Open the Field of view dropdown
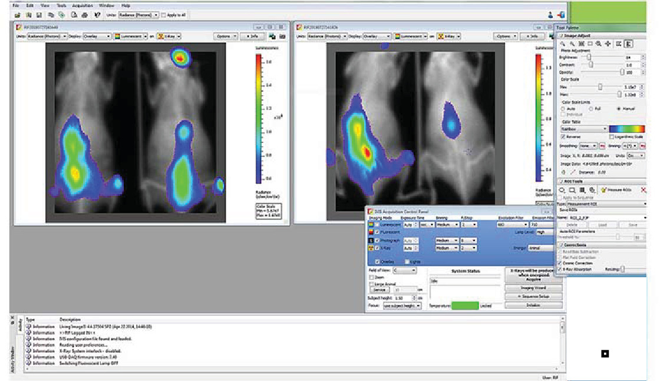This screenshot has width=660, height=381. (404, 270)
